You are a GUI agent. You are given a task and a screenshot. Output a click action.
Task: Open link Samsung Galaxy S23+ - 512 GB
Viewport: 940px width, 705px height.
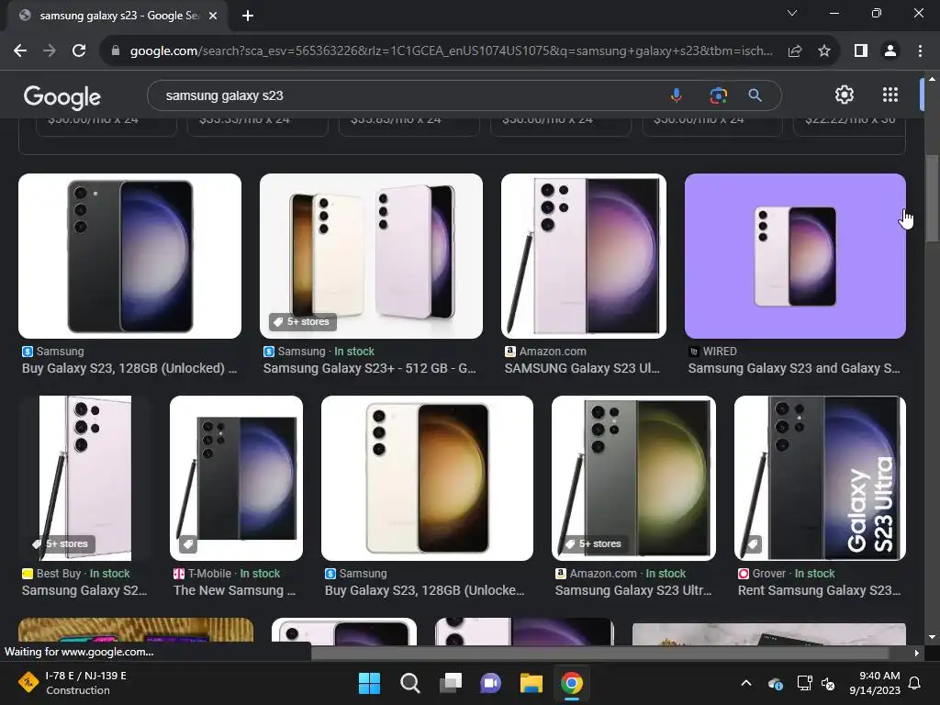[369, 368]
